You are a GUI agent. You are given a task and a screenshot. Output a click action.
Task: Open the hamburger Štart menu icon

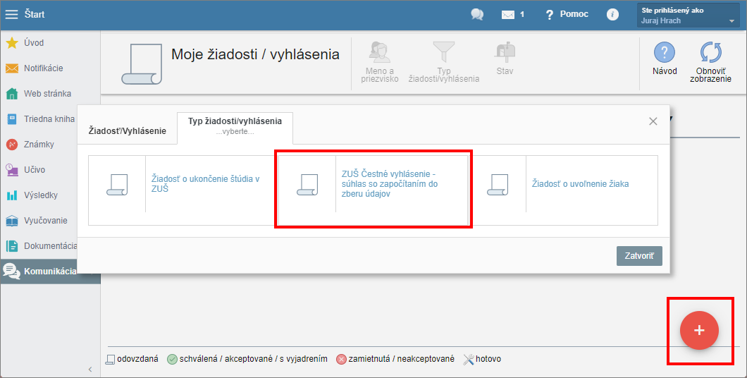[x=11, y=14]
